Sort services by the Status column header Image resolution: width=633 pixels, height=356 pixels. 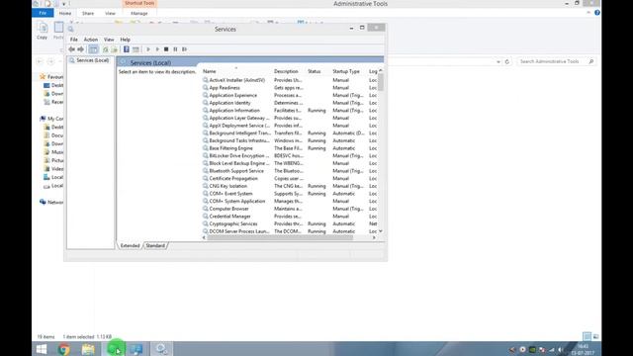click(318, 71)
